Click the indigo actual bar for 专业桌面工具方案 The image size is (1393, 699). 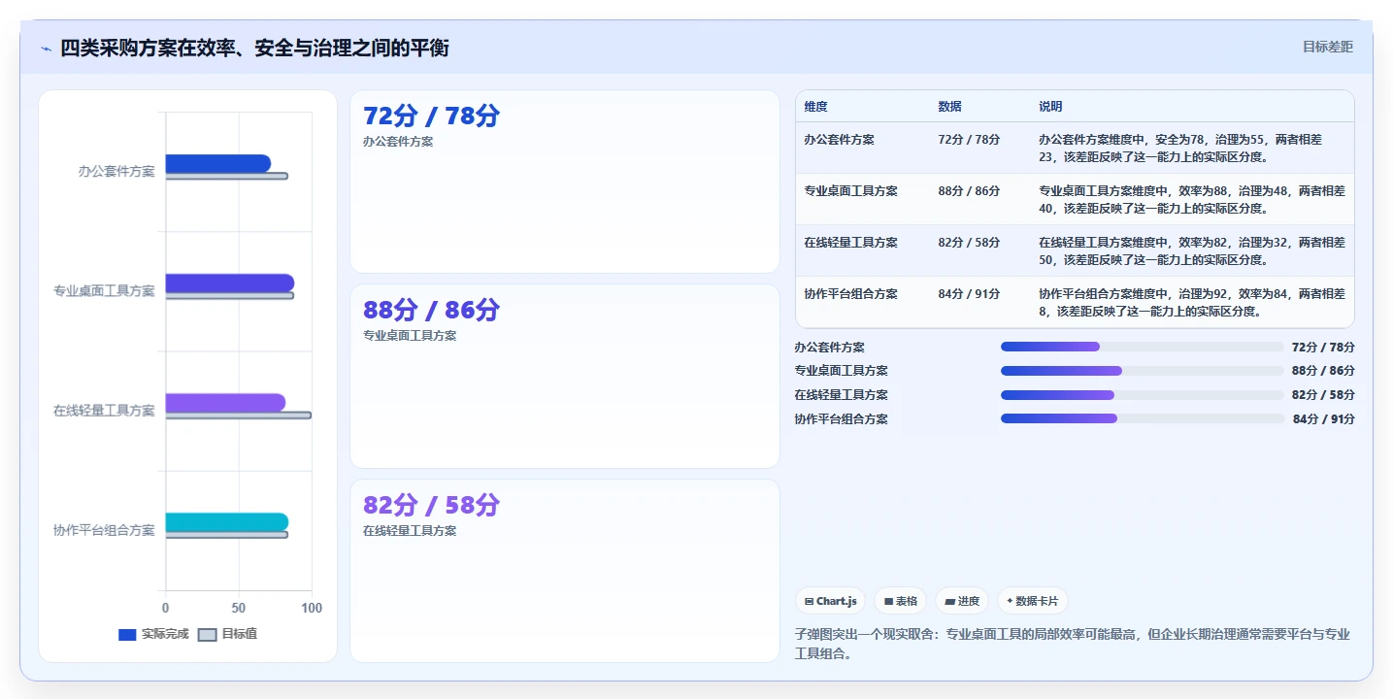229,283
